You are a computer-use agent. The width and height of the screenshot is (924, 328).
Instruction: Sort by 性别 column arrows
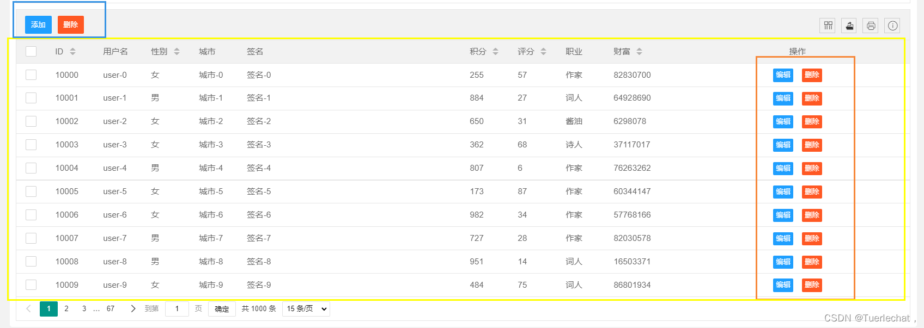(177, 52)
